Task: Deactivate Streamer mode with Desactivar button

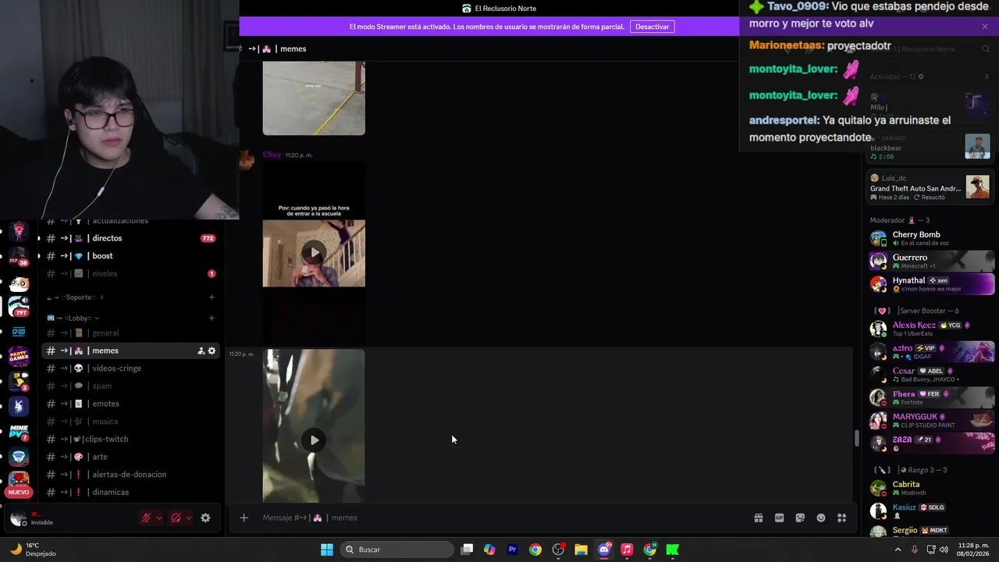Action: coord(652,27)
